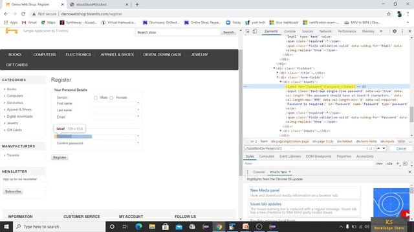Viewport: 414px width, 232px height.
Task: Show hidden taskbar tray icons chevron
Action: 341,226
